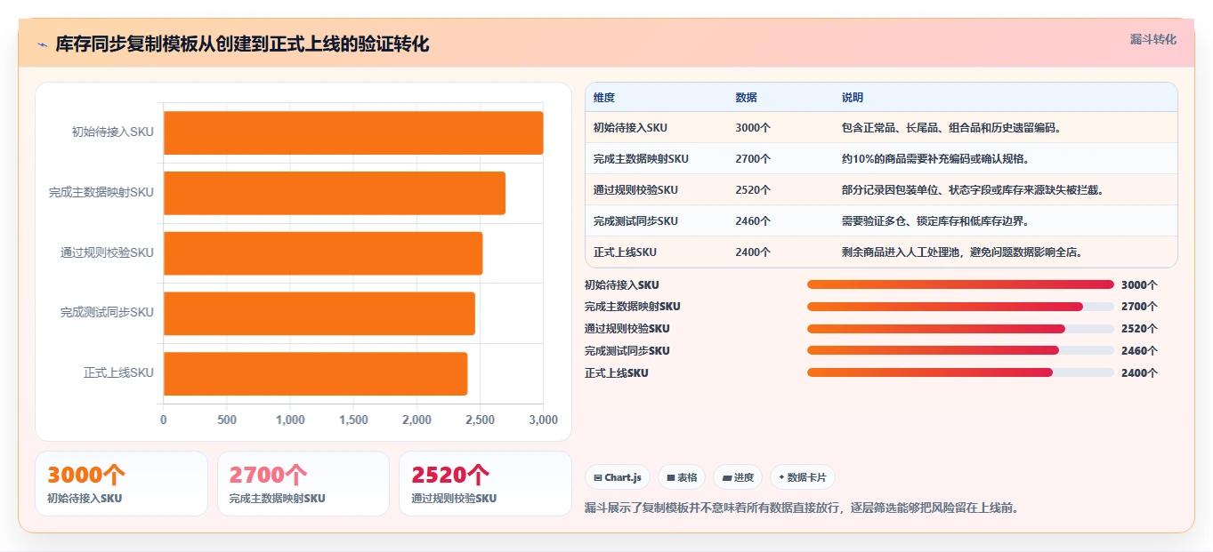Image resolution: width=1213 pixels, height=552 pixels.
Task: Click table cell 完成主数据映射SKU
Action: (641, 159)
